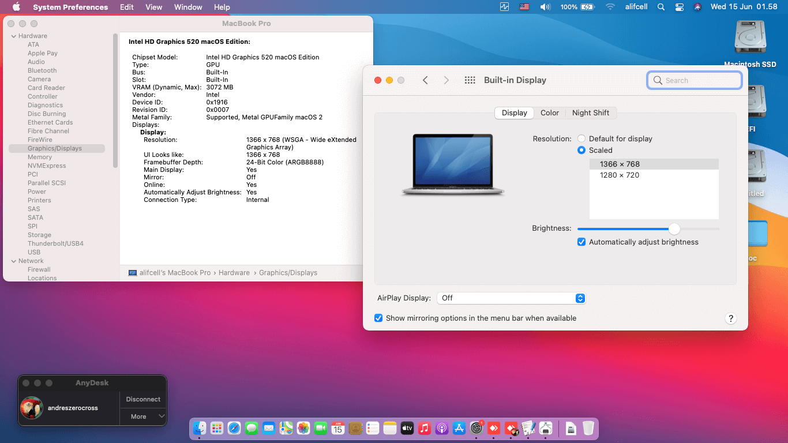Viewport: 788px width, 443px height.
Task: Select Graphics/Displays in the sidebar
Action: pyautogui.click(x=56, y=148)
